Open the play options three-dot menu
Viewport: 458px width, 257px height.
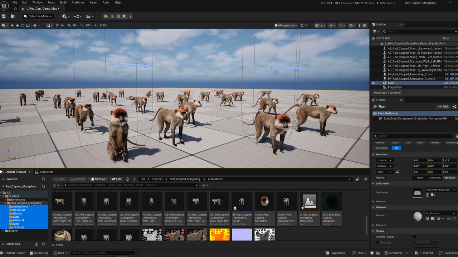coord(130,16)
